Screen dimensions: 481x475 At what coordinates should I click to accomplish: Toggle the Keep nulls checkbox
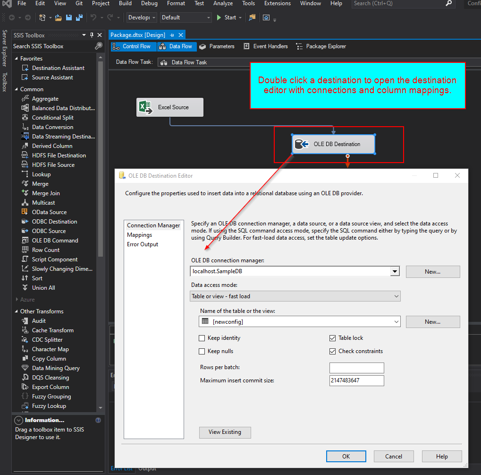(202, 351)
